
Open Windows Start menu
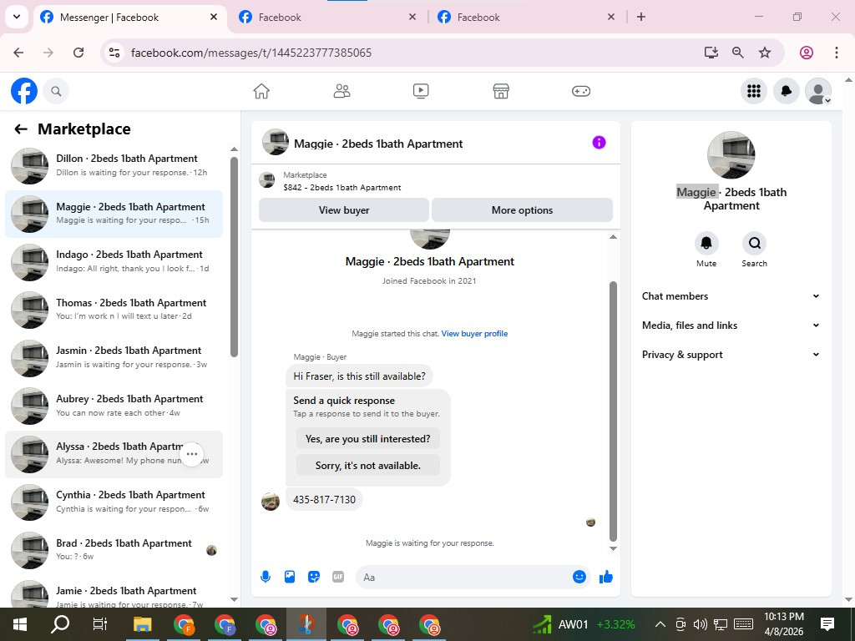point(20,624)
